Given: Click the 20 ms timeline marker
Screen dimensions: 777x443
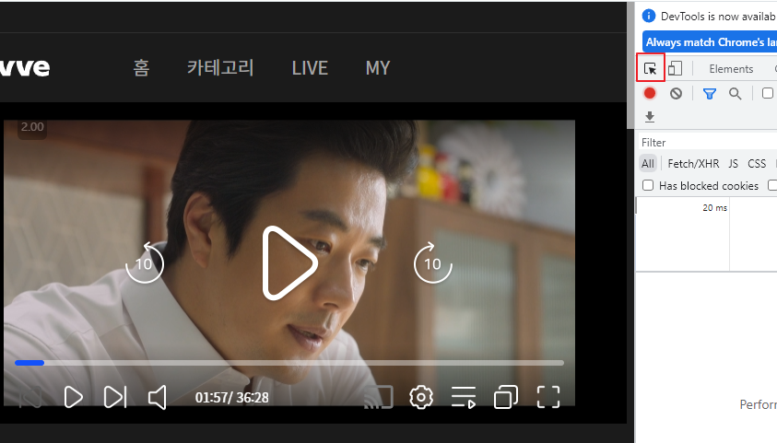Looking at the screenshot, I should pyautogui.click(x=714, y=208).
